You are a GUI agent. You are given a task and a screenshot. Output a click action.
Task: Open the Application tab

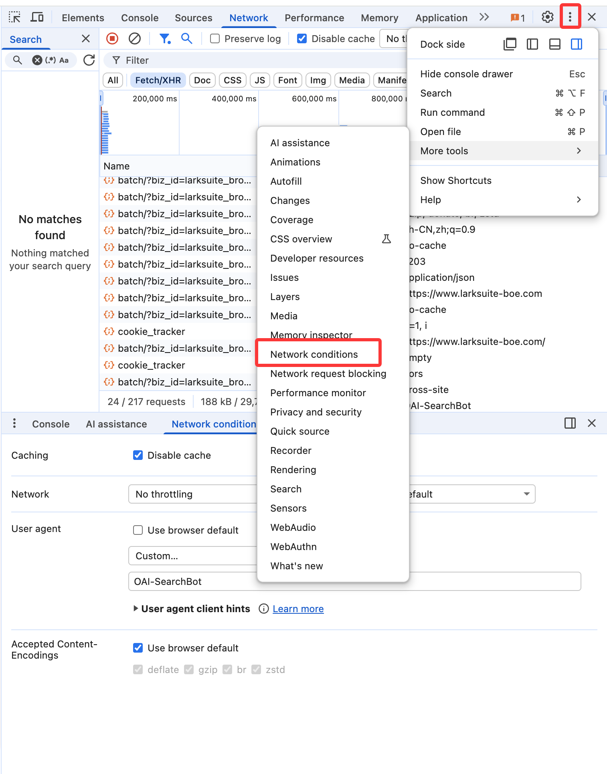pyautogui.click(x=441, y=18)
